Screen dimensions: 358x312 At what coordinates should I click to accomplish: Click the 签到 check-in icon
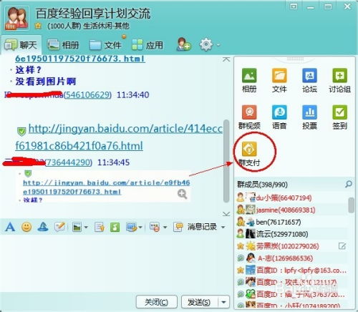[339, 117]
